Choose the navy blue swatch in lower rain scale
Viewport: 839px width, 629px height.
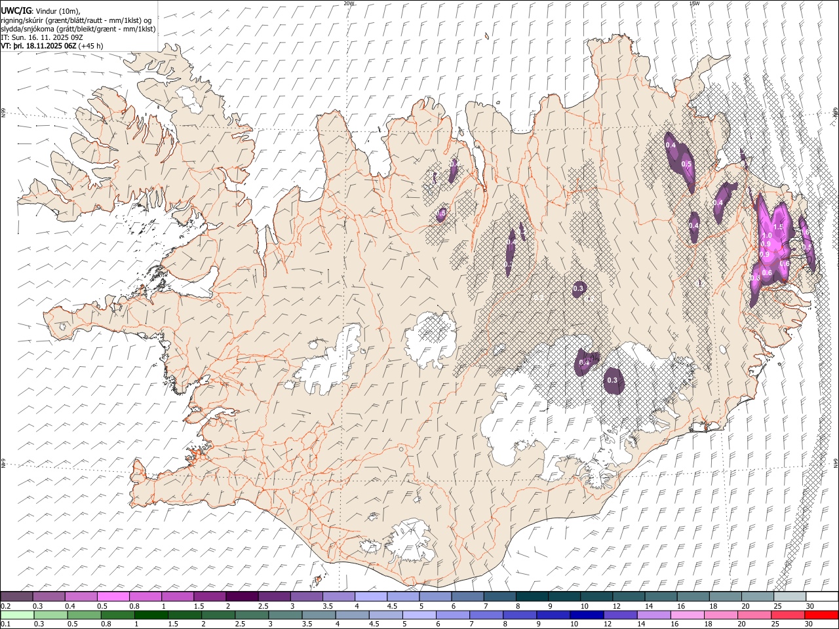click(x=585, y=615)
